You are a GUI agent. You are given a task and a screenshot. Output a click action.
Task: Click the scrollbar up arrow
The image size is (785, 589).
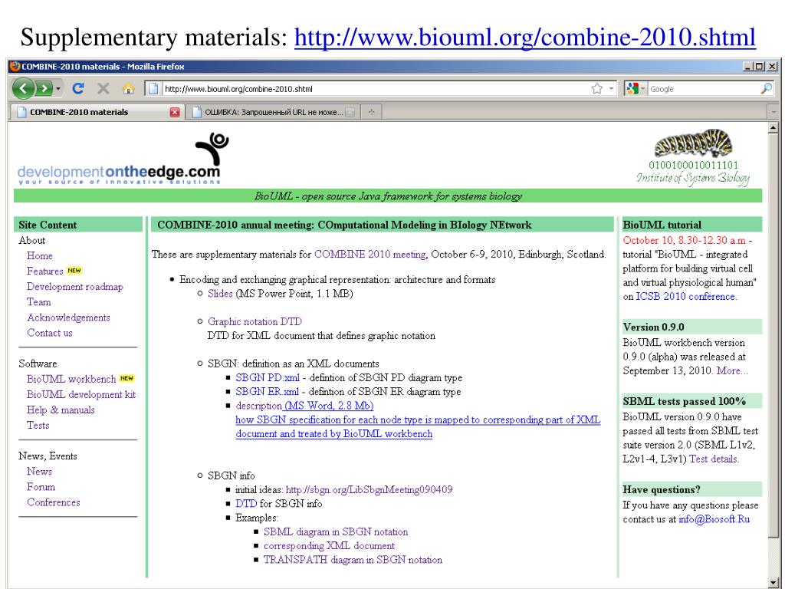coord(773,128)
